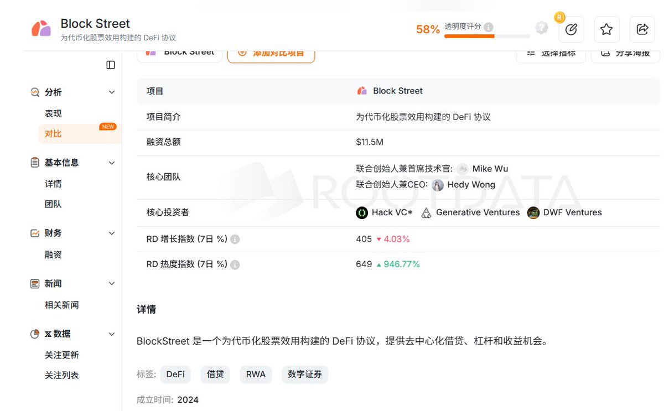This screenshot has height=411, width=664.
Task: Collapse the X 数据 section chevron
Action: coord(112,334)
